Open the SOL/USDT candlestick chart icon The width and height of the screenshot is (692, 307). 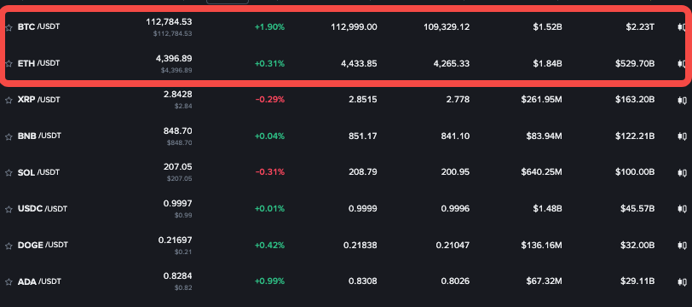[682, 172]
